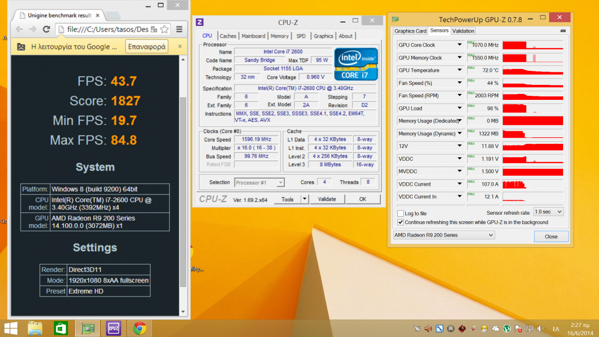Click the Tools button in CPU-Z

tap(288, 199)
